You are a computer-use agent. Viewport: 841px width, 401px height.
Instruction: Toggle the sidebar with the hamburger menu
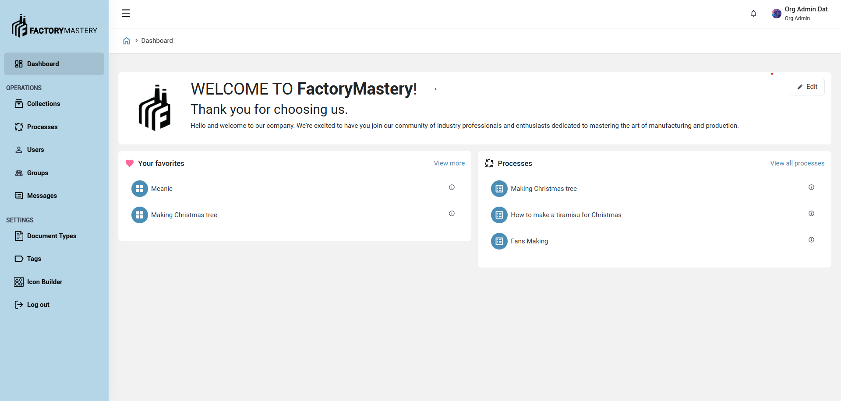pos(126,13)
